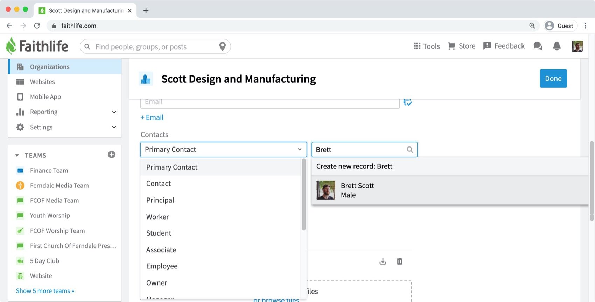Image resolution: width=595 pixels, height=302 pixels.
Task: Select the Student option
Action: (220, 233)
